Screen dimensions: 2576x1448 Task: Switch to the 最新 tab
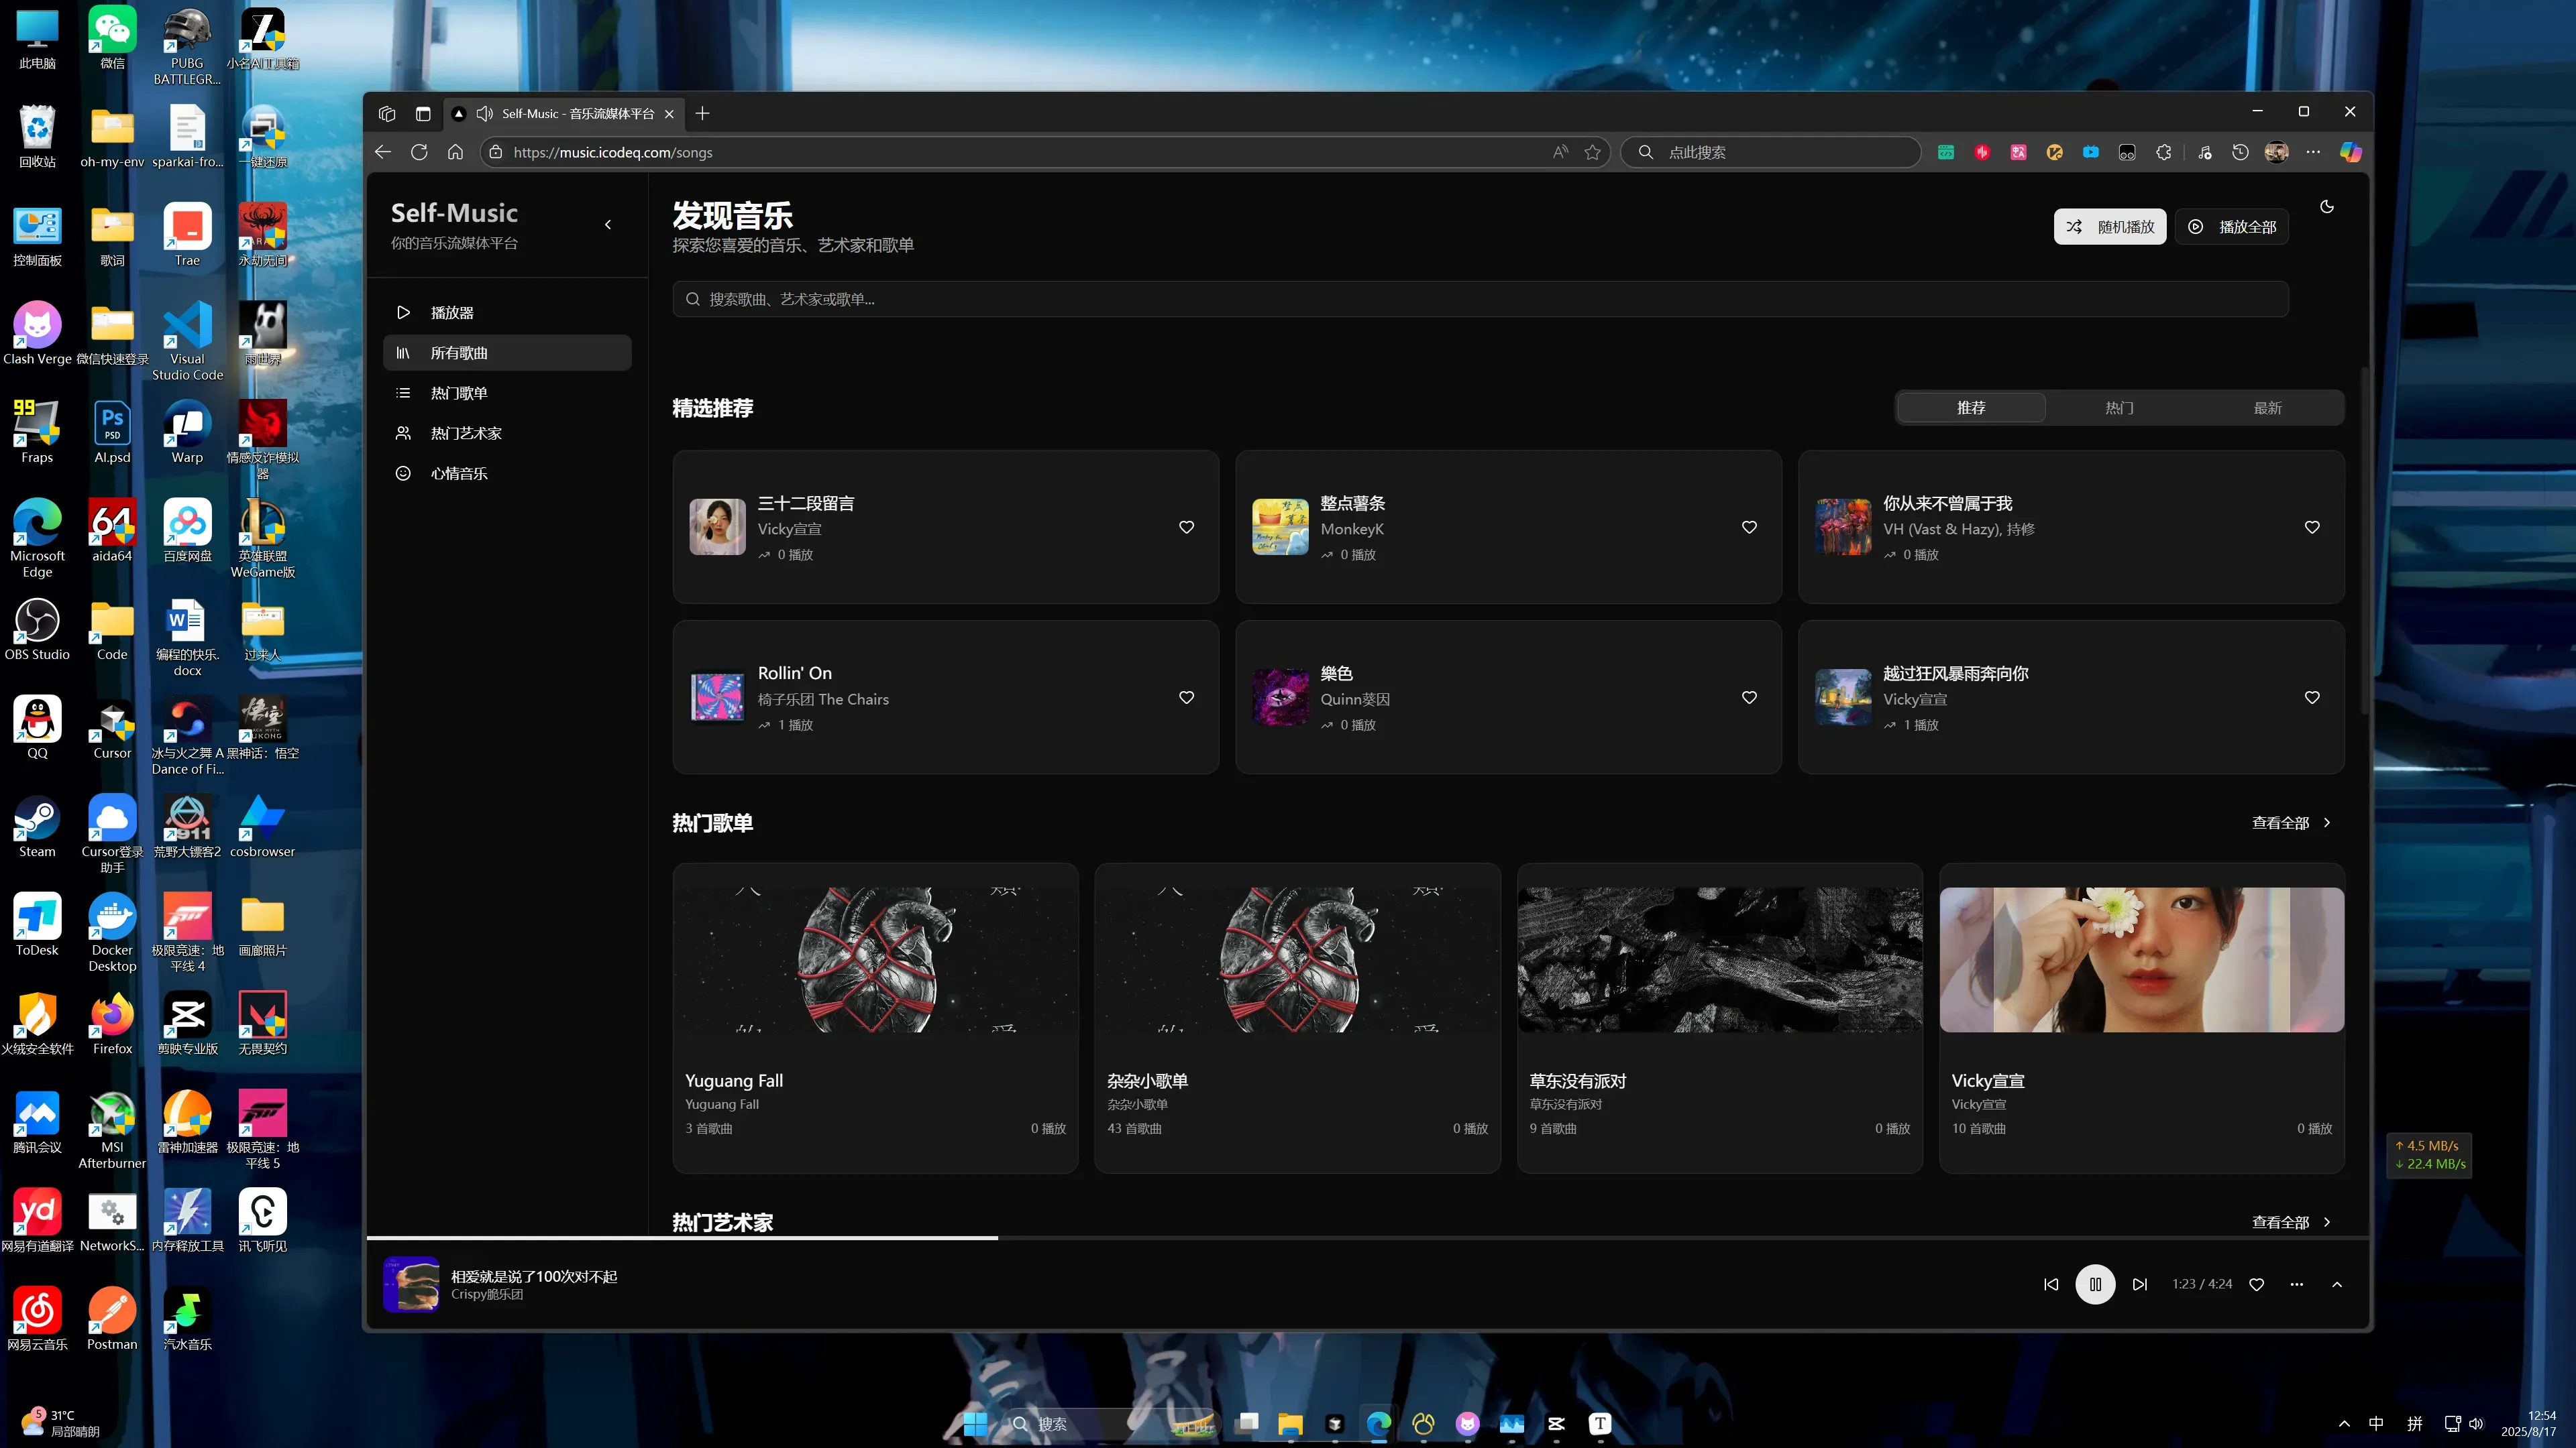(x=2267, y=408)
